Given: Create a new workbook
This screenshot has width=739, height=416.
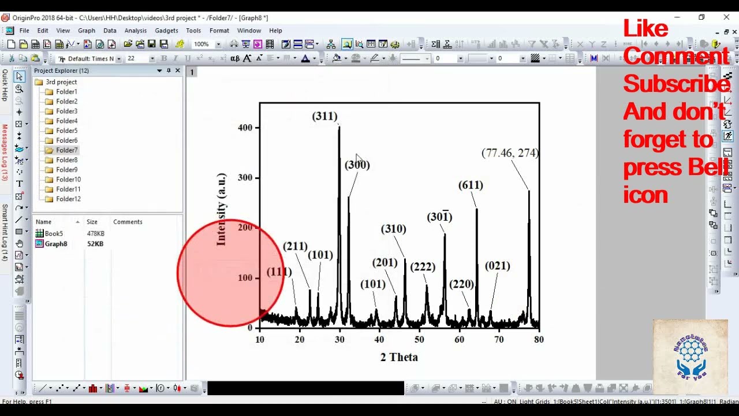Looking at the screenshot, I should tap(35, 44).
